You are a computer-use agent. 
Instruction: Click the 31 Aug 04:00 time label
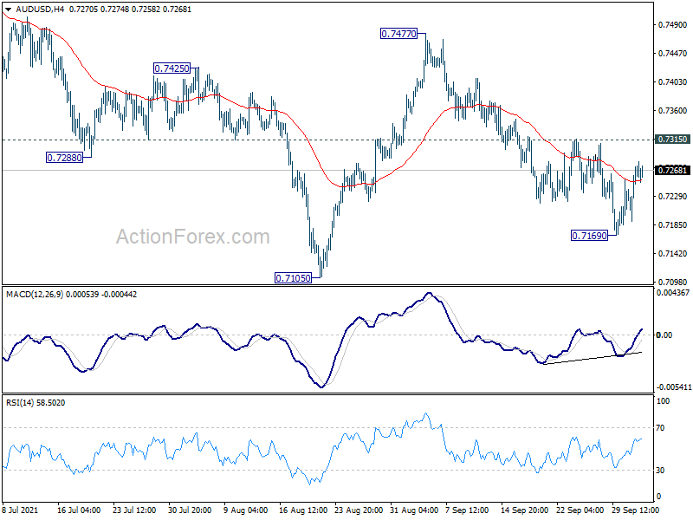(x=414, y=510)
